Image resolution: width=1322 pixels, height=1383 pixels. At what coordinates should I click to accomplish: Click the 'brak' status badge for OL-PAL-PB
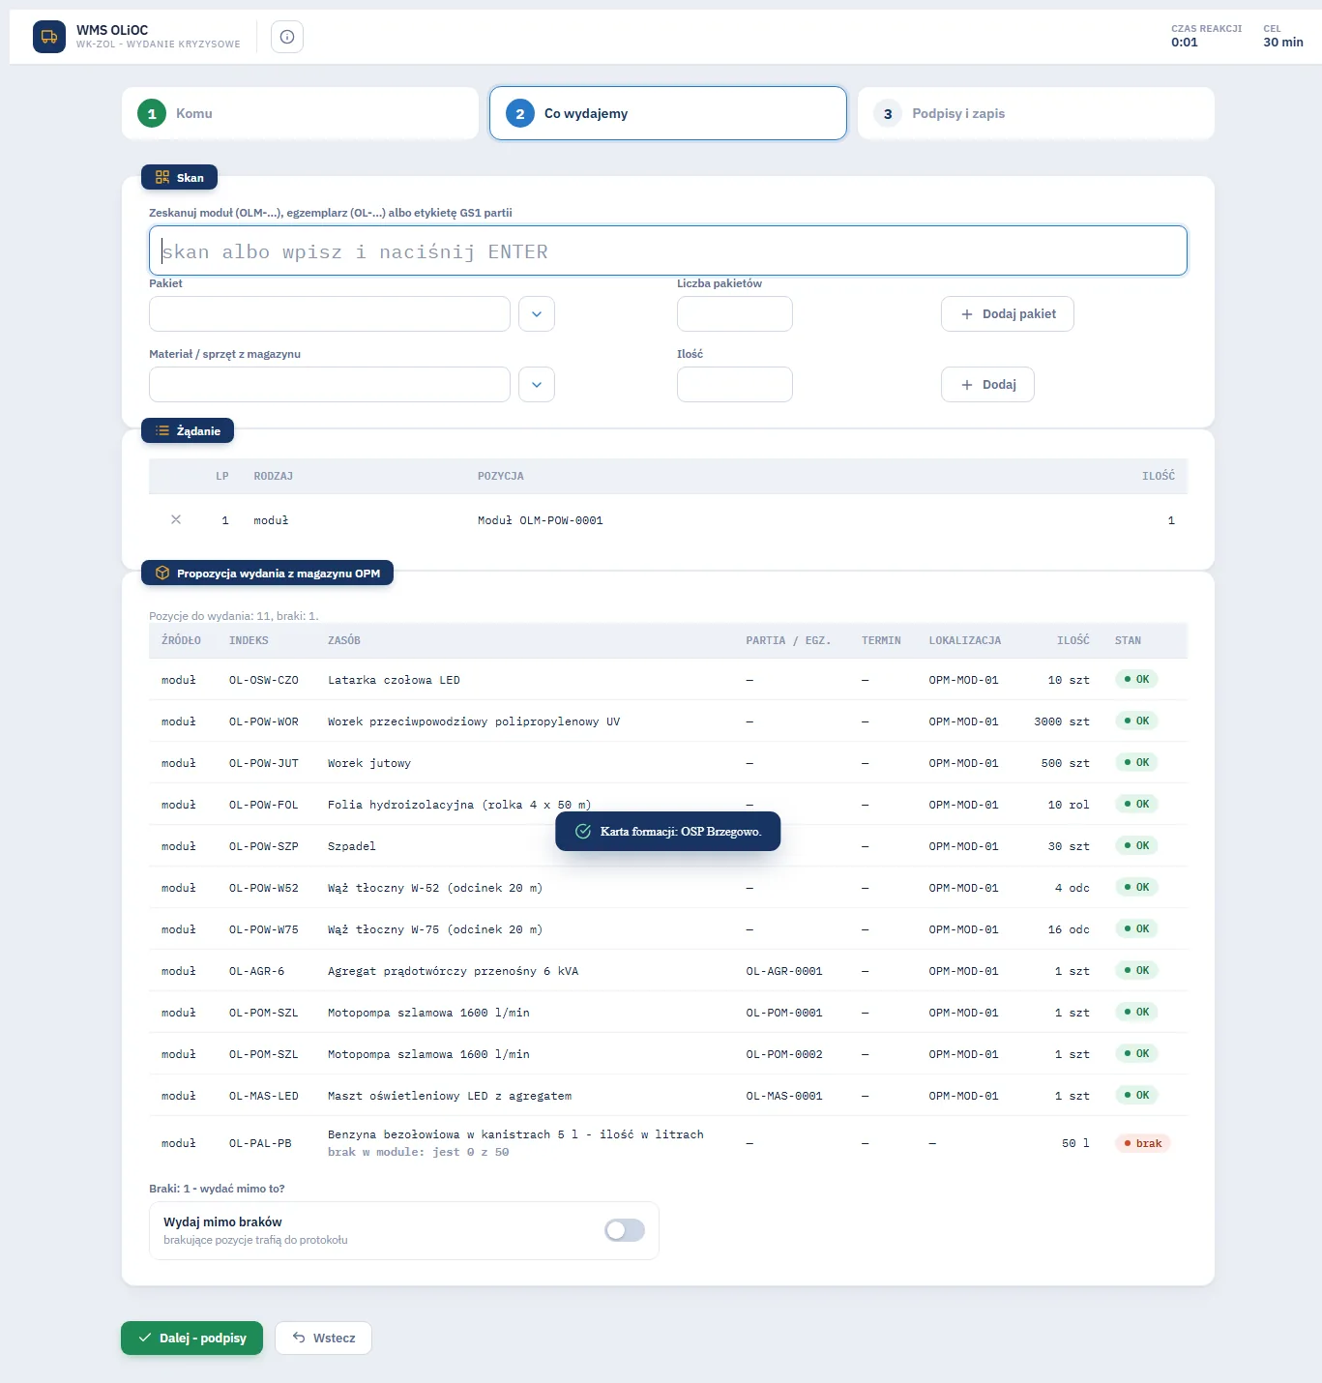click(1143, 1143)
